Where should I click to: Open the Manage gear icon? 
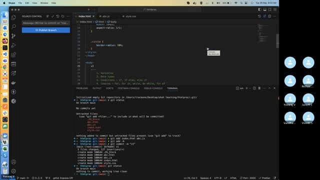tap(13, 171)
